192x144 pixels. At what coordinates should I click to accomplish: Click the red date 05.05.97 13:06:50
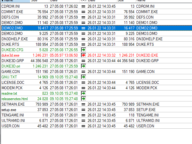[64, 55]
